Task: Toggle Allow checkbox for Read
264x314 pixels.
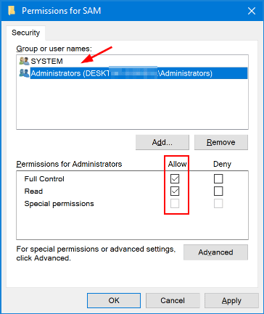Action: [x=175, y=191]
